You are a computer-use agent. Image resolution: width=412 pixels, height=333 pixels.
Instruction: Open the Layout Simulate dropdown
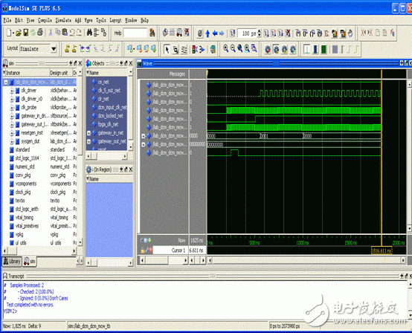(54, 49)
